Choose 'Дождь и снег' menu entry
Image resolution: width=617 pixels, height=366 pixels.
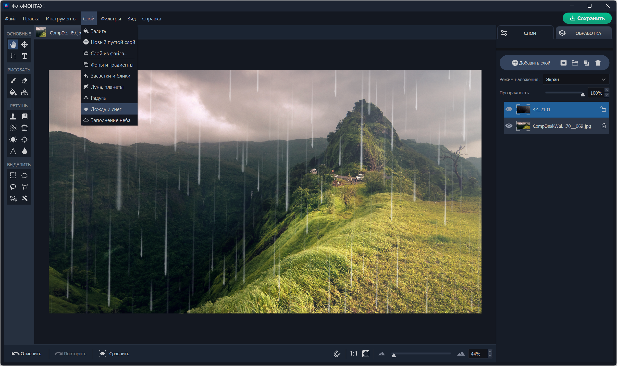pos(106,109)
